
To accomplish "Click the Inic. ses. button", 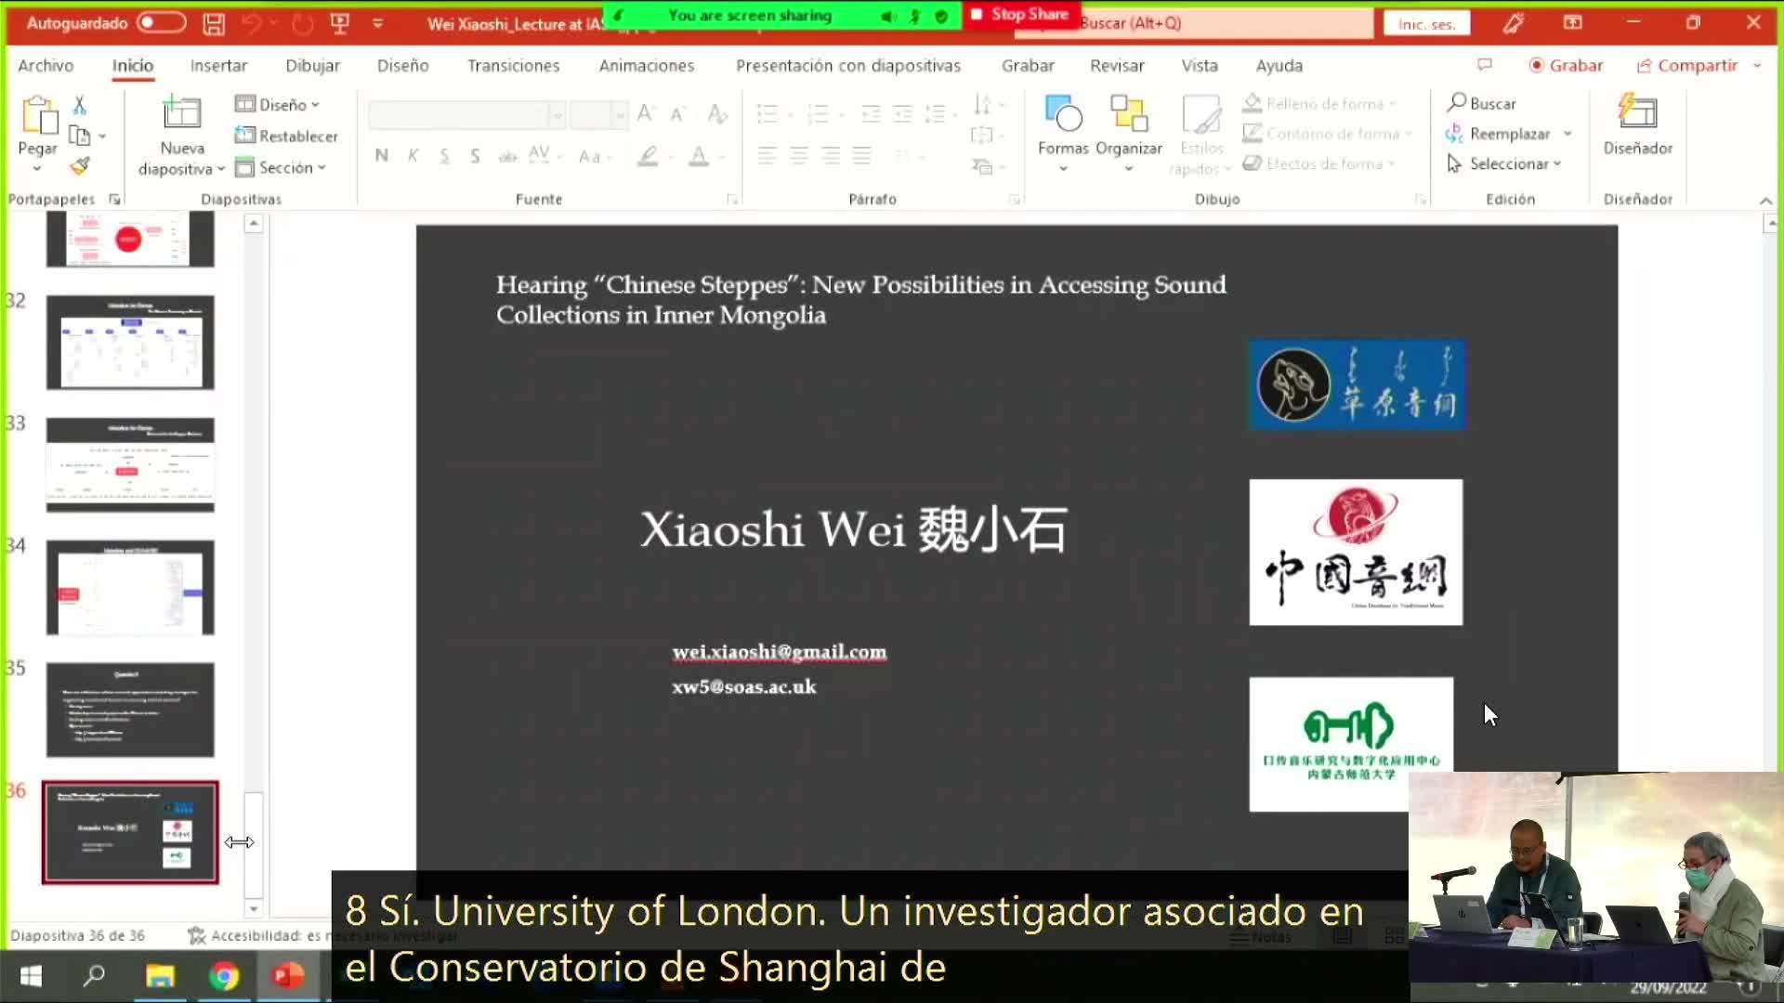I will click(1426, 23).
